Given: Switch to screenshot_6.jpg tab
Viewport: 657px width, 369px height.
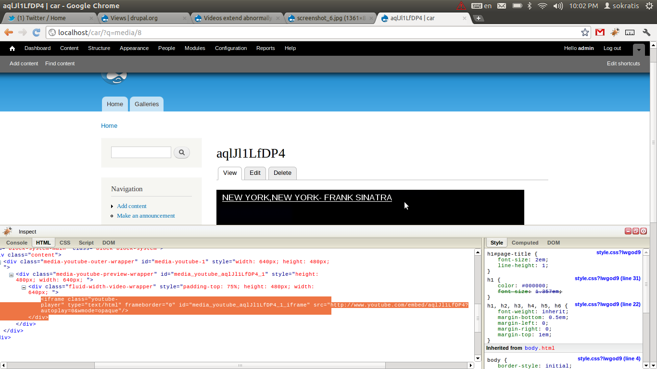Looking at the screenshot, I should [330, 18].
